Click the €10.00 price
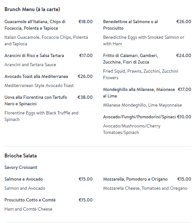 point(184,117)
